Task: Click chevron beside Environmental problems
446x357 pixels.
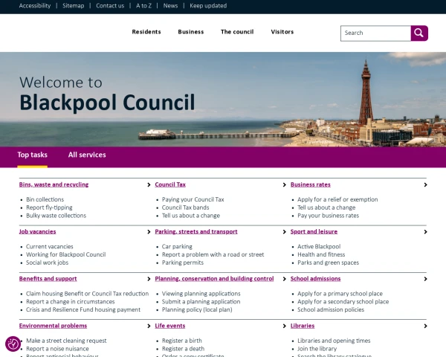Action: [149, 326]
